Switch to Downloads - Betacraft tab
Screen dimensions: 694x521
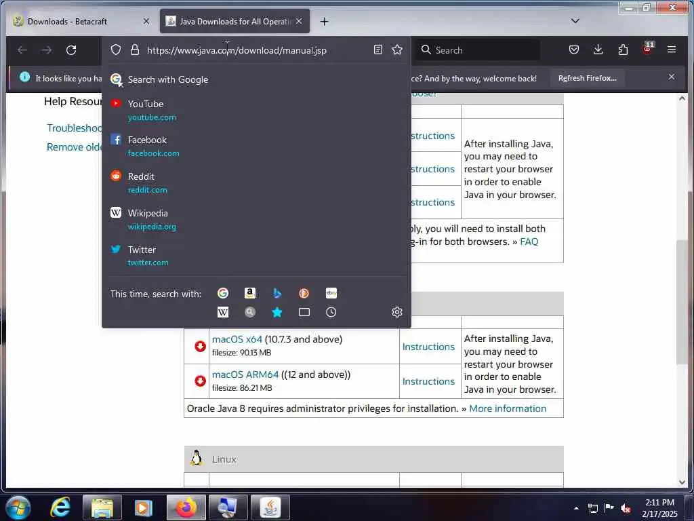pyautogui.click(x=82, y=21)
